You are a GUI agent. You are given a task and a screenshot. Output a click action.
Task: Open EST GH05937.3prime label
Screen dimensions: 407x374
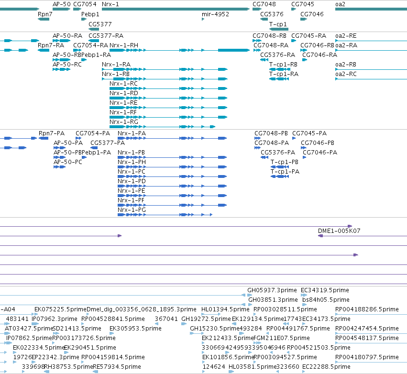point(272,290)
